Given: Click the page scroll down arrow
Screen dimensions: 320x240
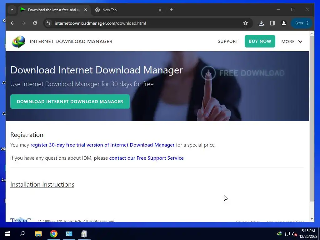Looking at the screenshot, I should 312,219.
